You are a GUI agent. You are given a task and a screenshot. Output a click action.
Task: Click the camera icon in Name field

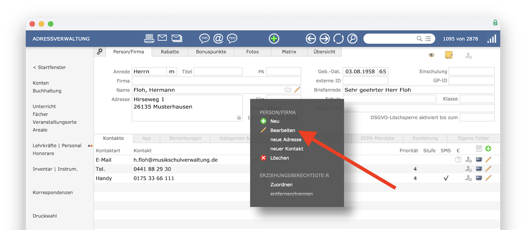point(288,90)
